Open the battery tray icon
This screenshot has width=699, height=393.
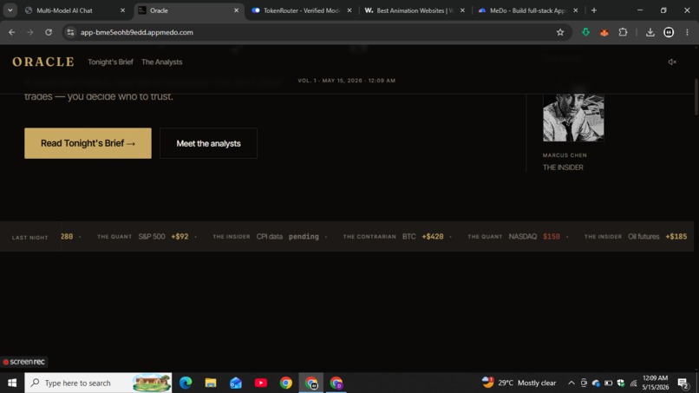[x=608, y=383]
